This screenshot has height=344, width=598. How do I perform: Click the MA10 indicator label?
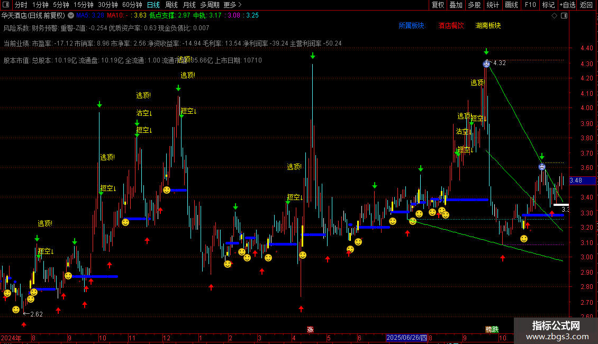coord(115,15)
